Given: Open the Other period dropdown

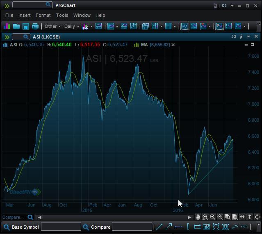Looking at the screenshot, I should (x=52, y=26).
